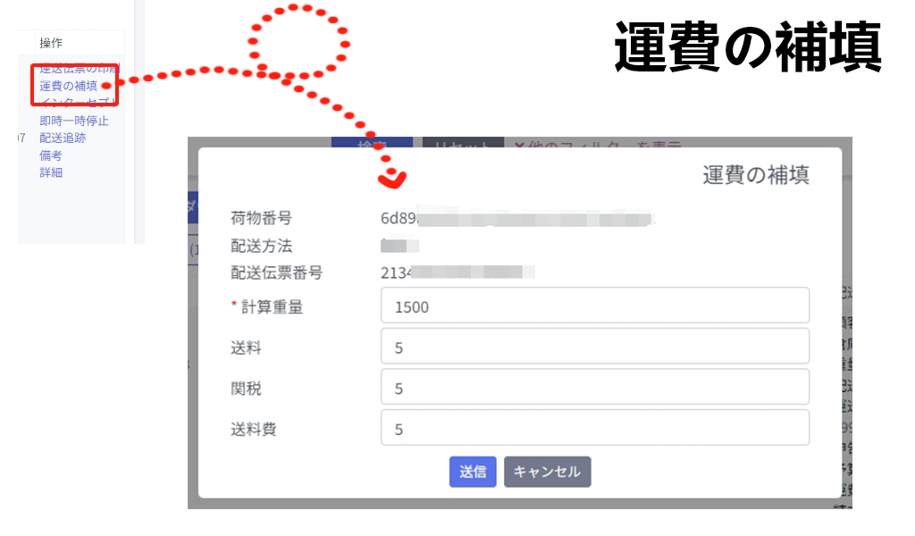Click the dimmed 検索 button behind dialog
Screen dimensions: 915x536
[373, 143]
